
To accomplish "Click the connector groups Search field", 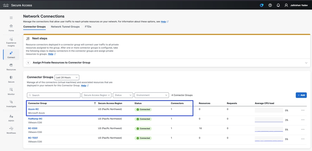I will (x=54, y=95).
